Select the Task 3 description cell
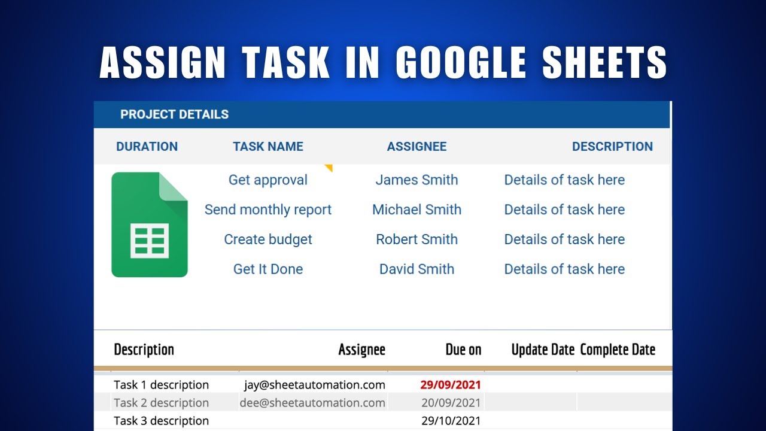The width and height of the screenshot is (766, 431). pyautogui.click(x=161, y=421)
